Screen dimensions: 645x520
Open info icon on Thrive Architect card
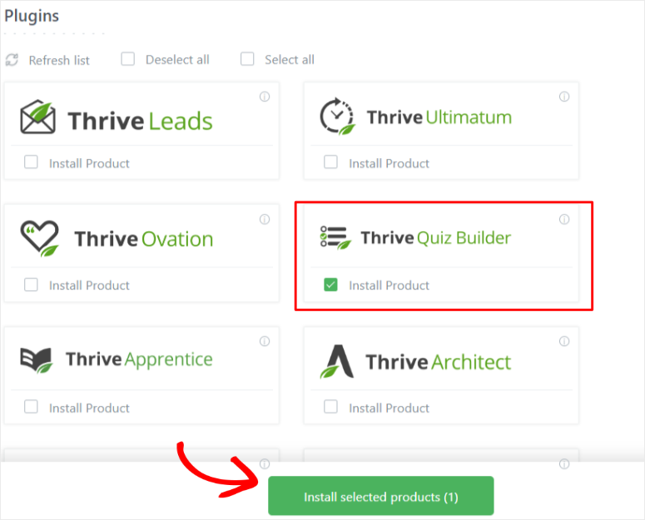564,341
